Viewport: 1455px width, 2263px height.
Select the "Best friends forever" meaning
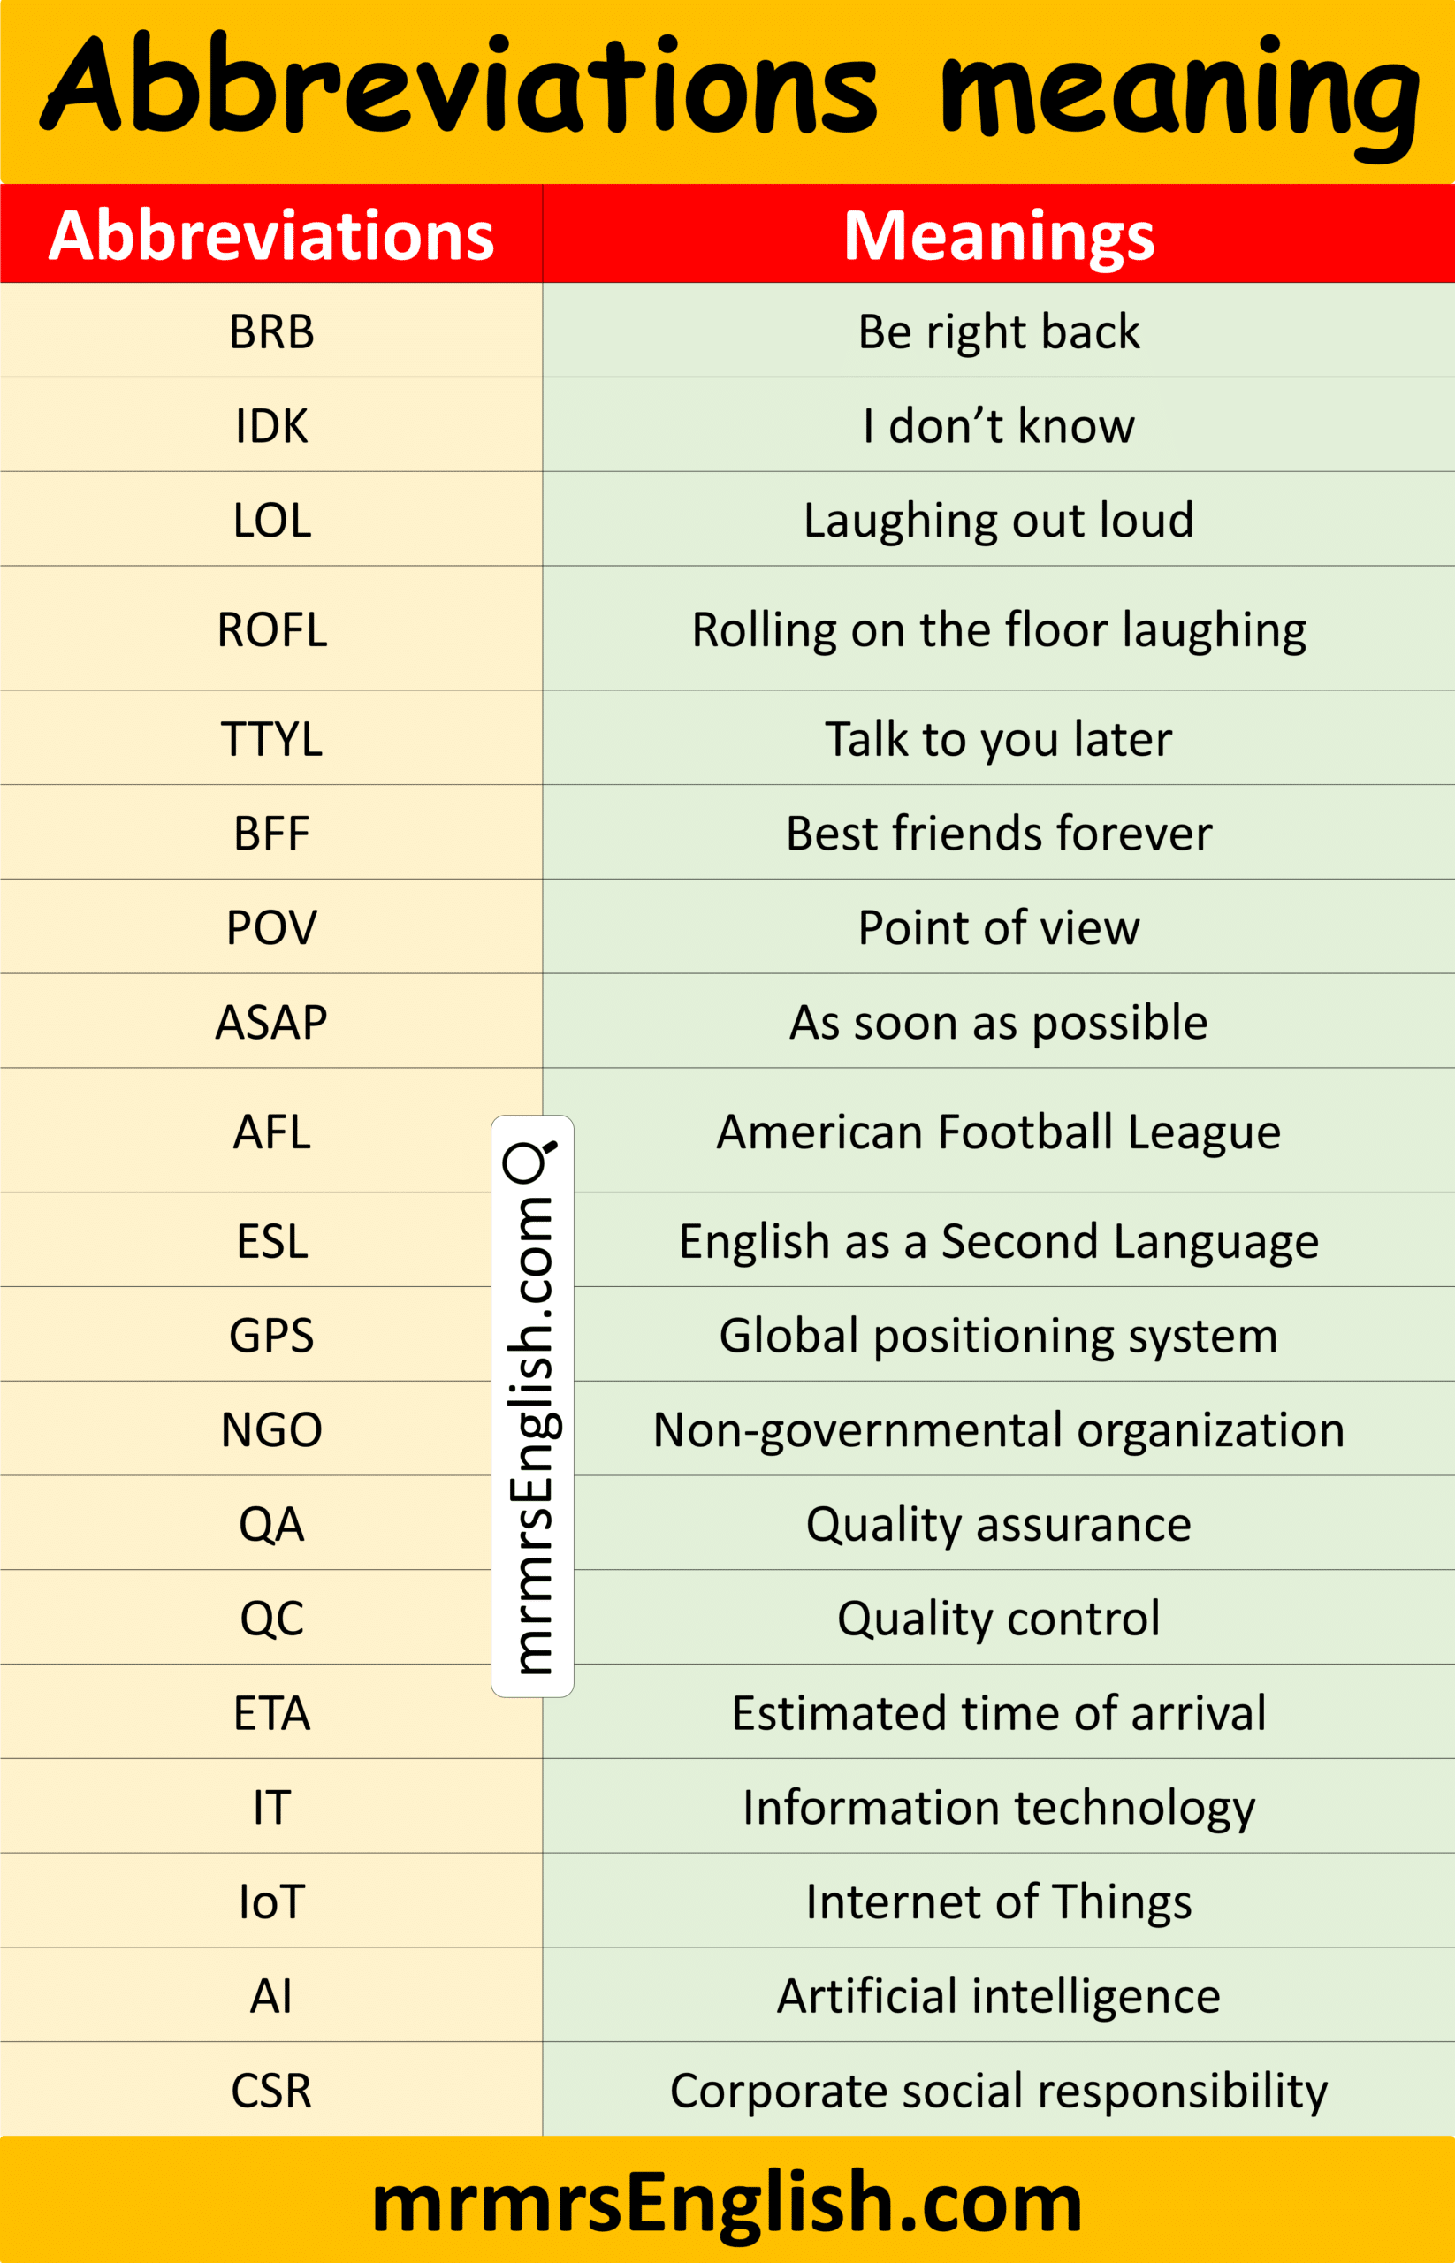[999, 834]
